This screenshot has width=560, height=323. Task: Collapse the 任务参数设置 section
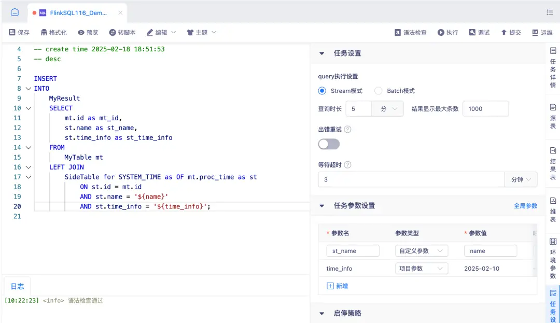pos(322,206)
